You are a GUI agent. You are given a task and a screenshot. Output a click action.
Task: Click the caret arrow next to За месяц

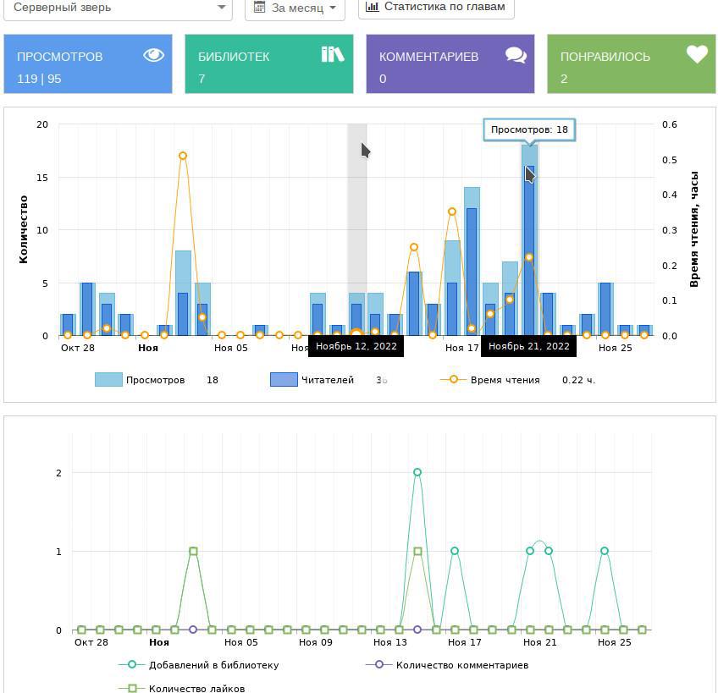tap(333, 8)
